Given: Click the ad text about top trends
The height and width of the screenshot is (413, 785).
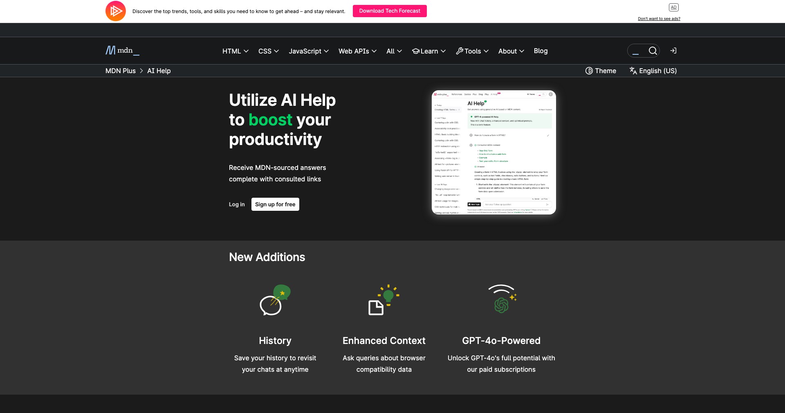Looking at the screenshot, I should tap(239, 11).
